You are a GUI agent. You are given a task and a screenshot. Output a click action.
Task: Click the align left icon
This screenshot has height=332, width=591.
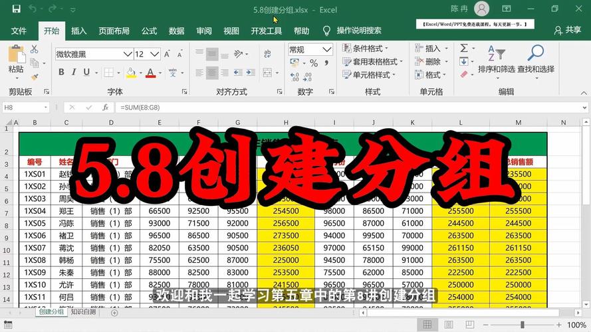(x=199, y=72)
